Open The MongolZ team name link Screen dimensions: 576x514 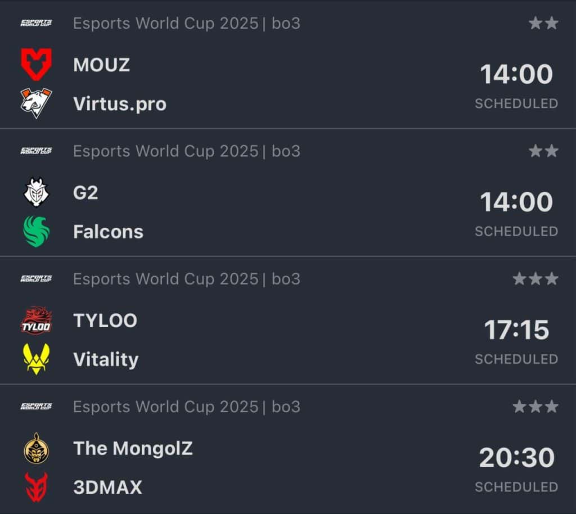pyautogui.click(x=133, y=448)
